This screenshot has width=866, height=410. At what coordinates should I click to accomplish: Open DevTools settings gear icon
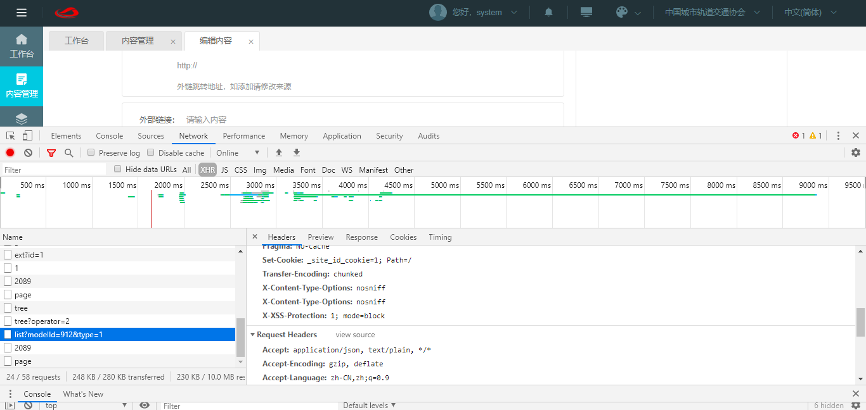856,152
